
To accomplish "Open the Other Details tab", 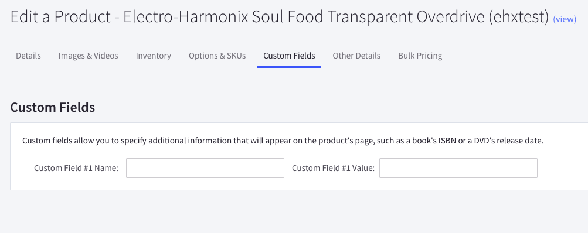I will 356,56.
